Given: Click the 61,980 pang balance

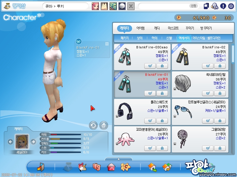Looking at the screenshot, I should pos(201,18).
